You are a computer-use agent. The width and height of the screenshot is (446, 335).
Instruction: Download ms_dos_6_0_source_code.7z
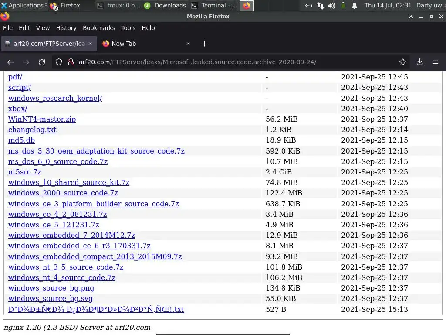[58, 161]
